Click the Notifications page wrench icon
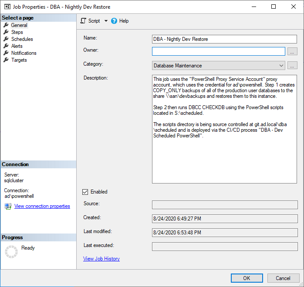Screen dimensions: 304x287 click(x=6, y=53)
